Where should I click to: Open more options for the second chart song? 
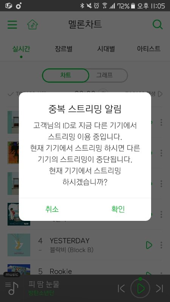point(161,153)
